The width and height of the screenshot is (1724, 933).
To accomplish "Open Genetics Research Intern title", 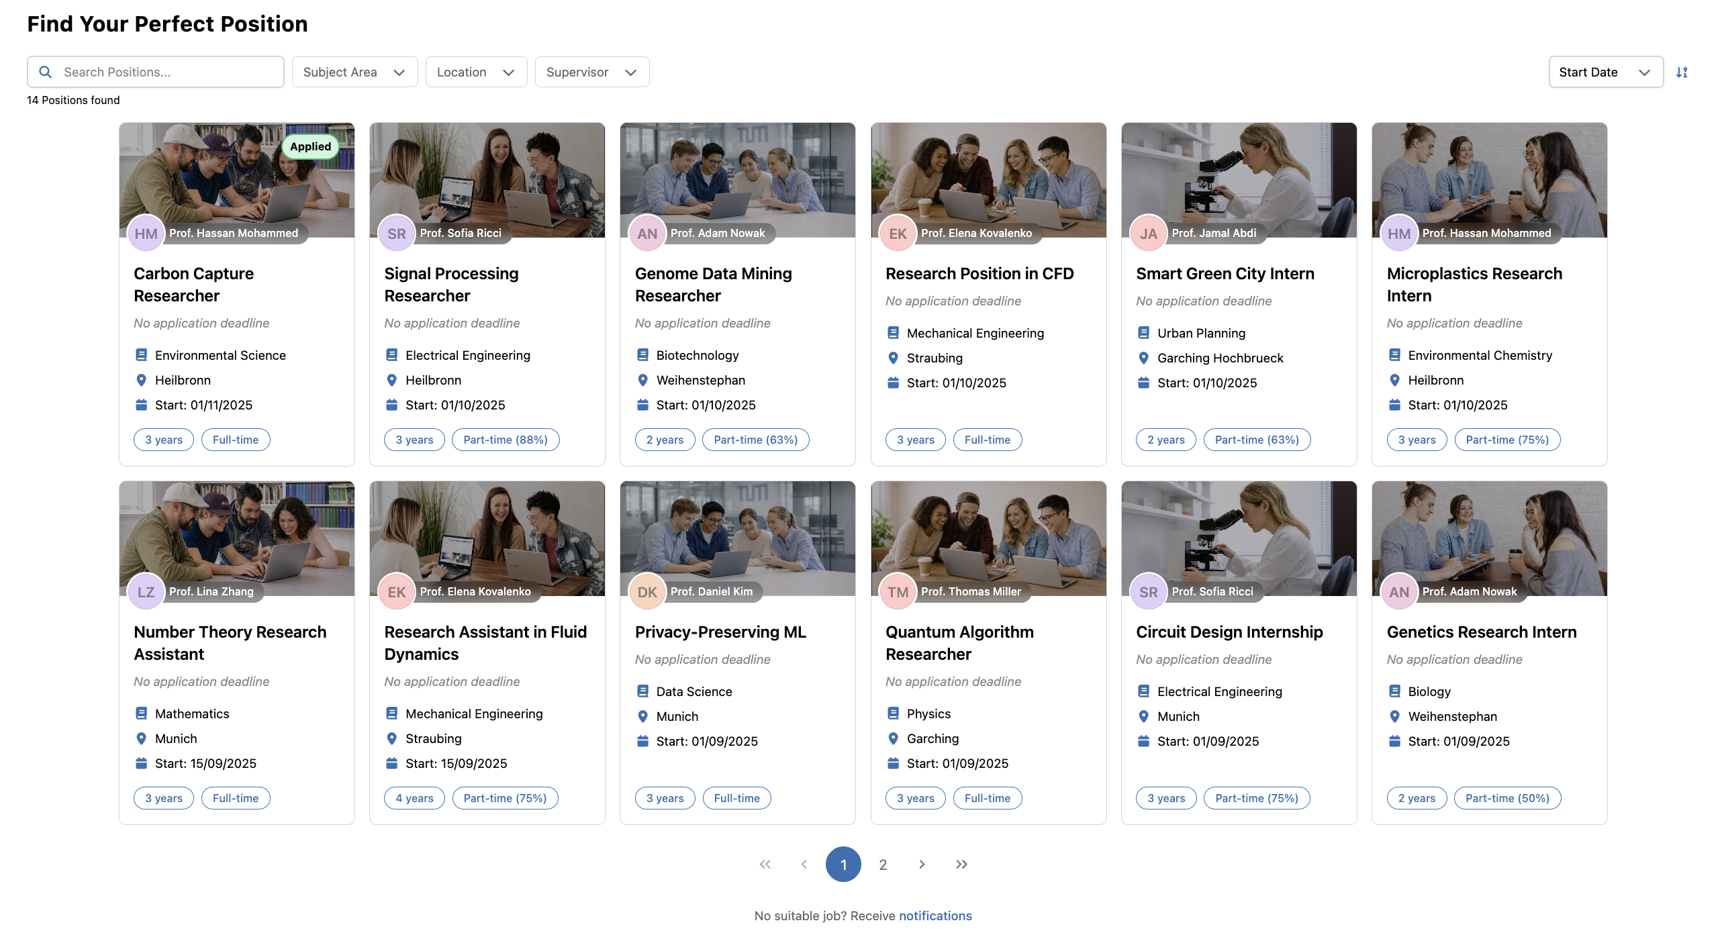I will [x=1482, y=632].
